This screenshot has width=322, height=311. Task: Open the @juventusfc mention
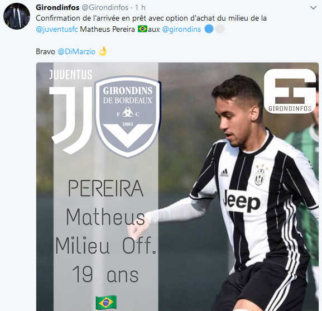click(57, 29)
